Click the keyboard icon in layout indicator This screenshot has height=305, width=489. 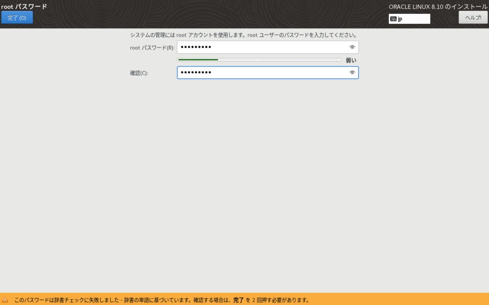(393, 19)
